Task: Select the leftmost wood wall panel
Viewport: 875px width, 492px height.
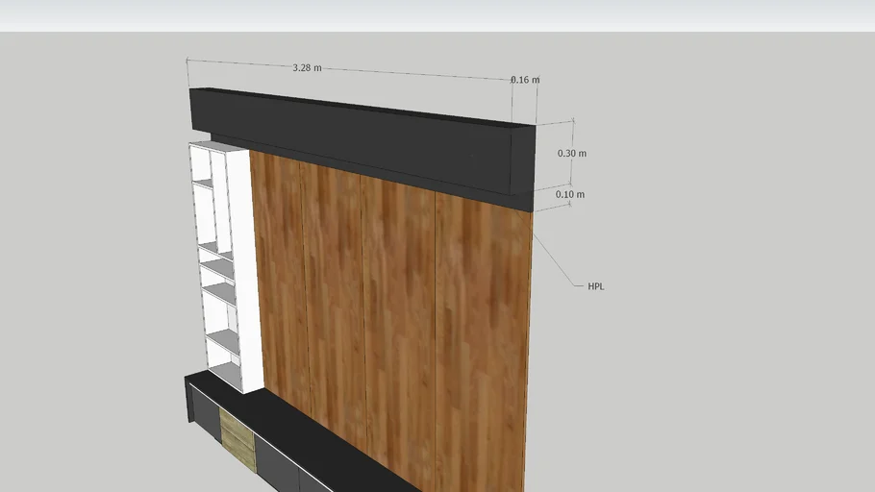Action: click(279, 279)
